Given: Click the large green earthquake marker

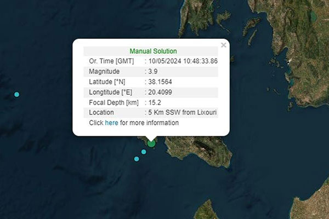Looking at the screenshot, I should (x=151, y=143).
